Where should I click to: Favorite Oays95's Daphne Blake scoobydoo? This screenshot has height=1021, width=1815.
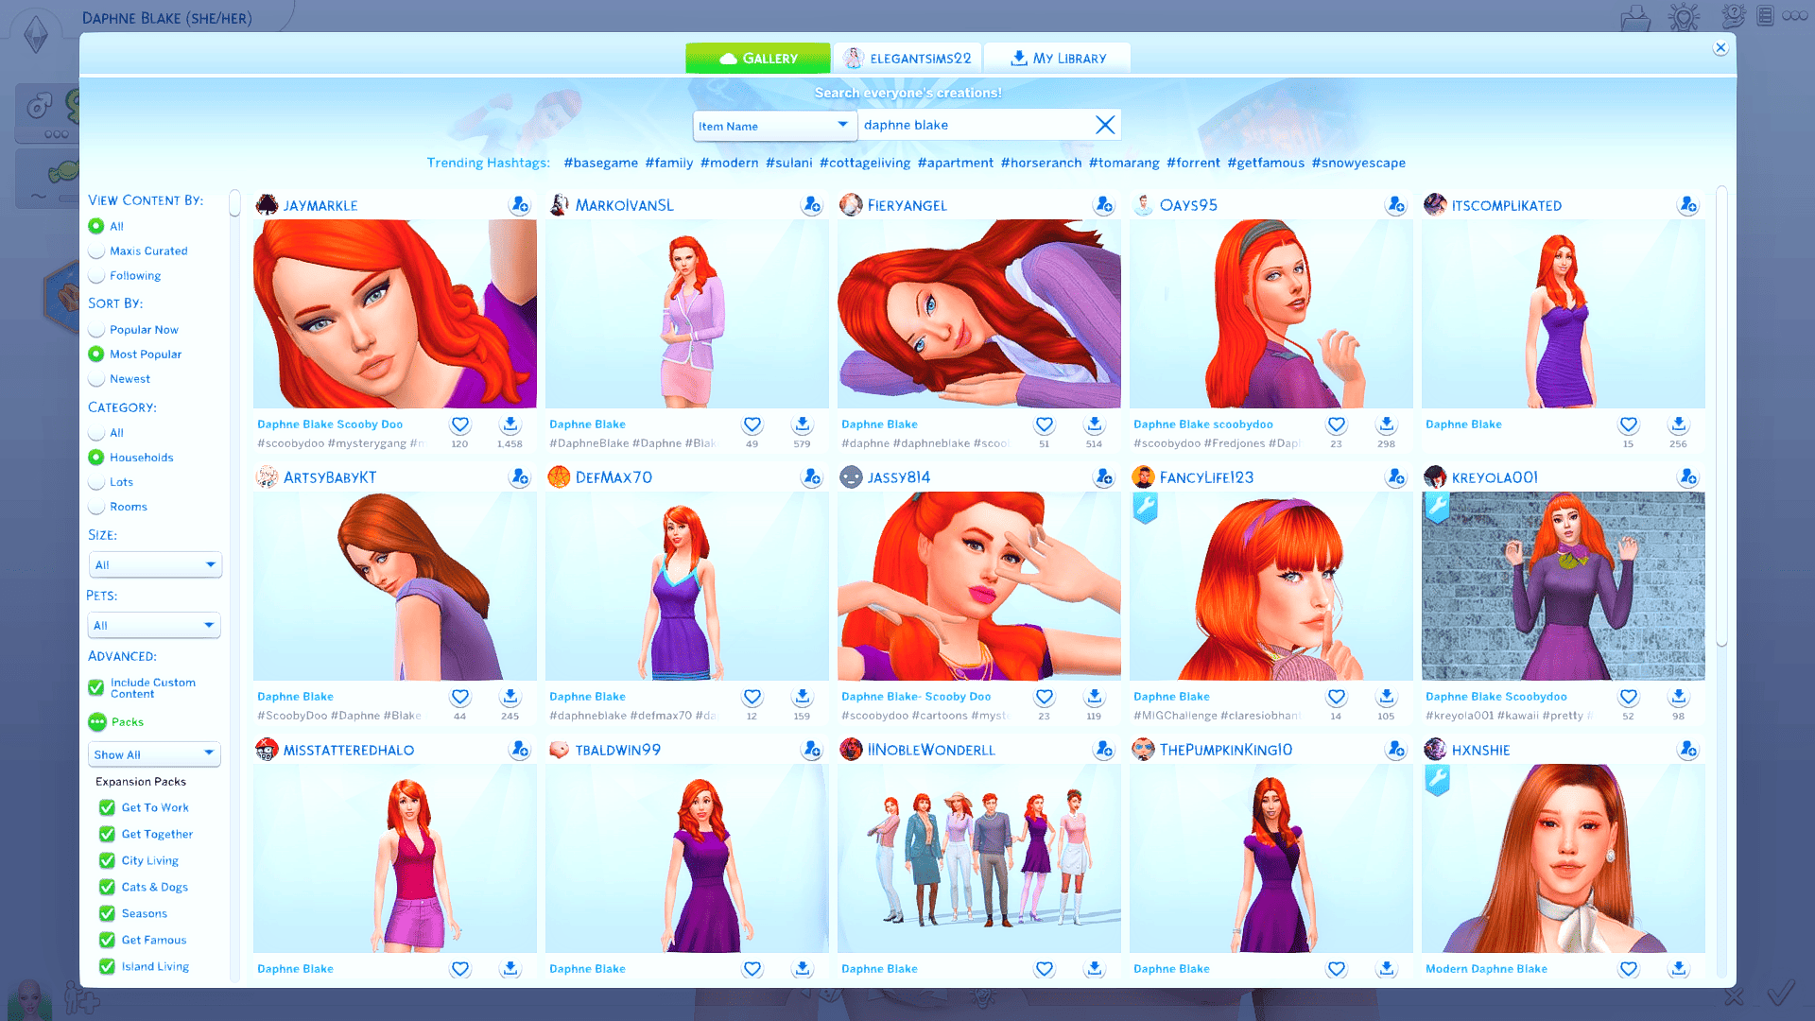click(x=1337, y=424)
